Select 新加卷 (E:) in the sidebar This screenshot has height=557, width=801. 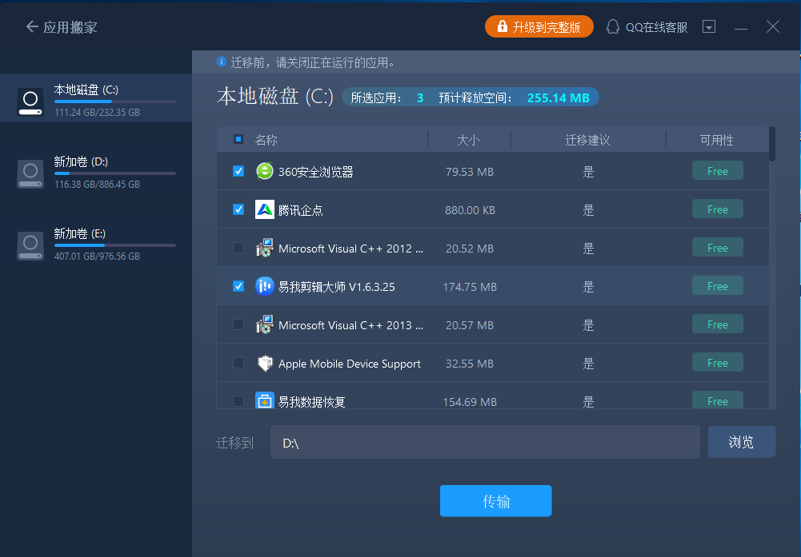pyautogui.click(x=96, y=245)
